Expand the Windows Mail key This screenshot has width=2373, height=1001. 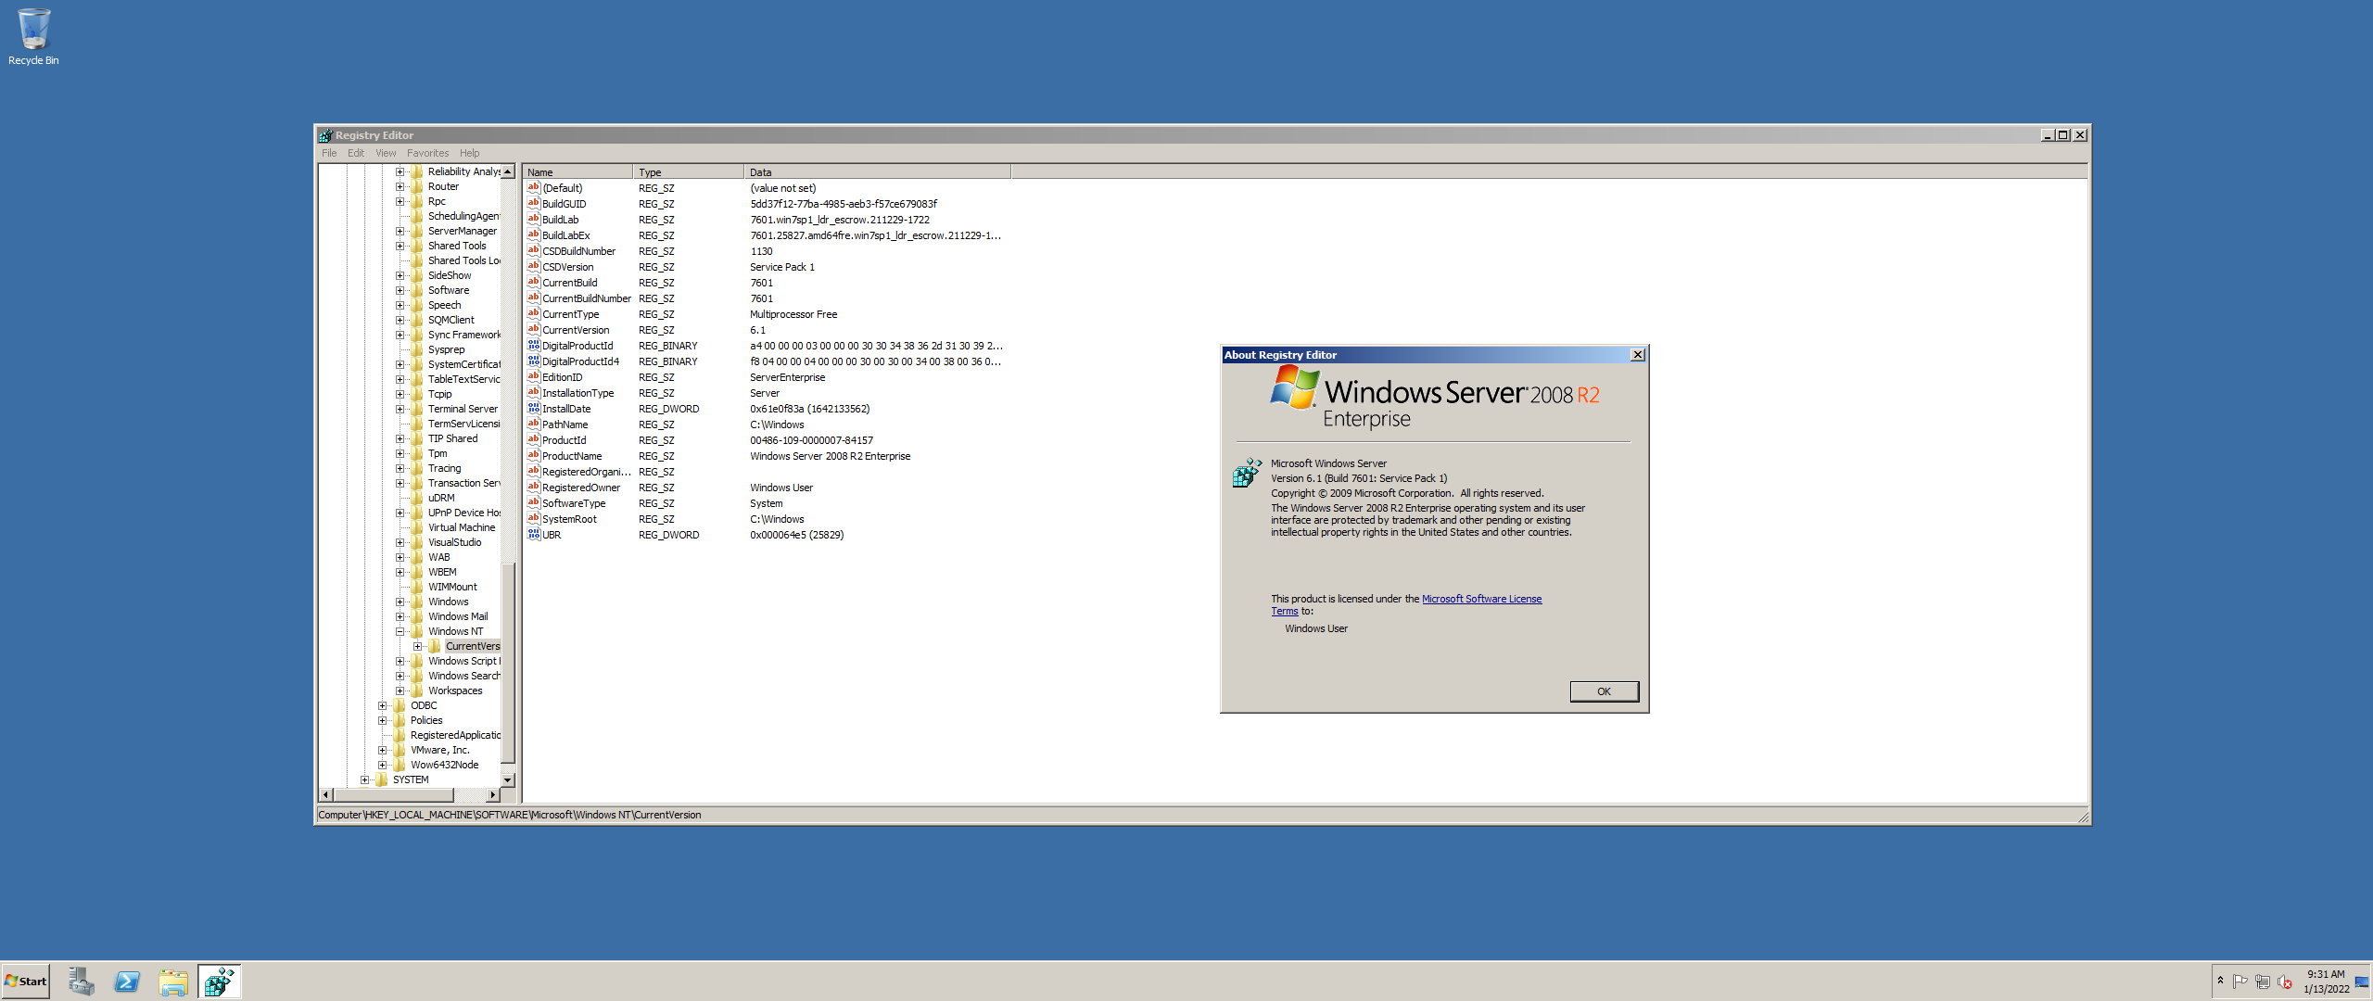pyautogui.click(x=400, y=616)
